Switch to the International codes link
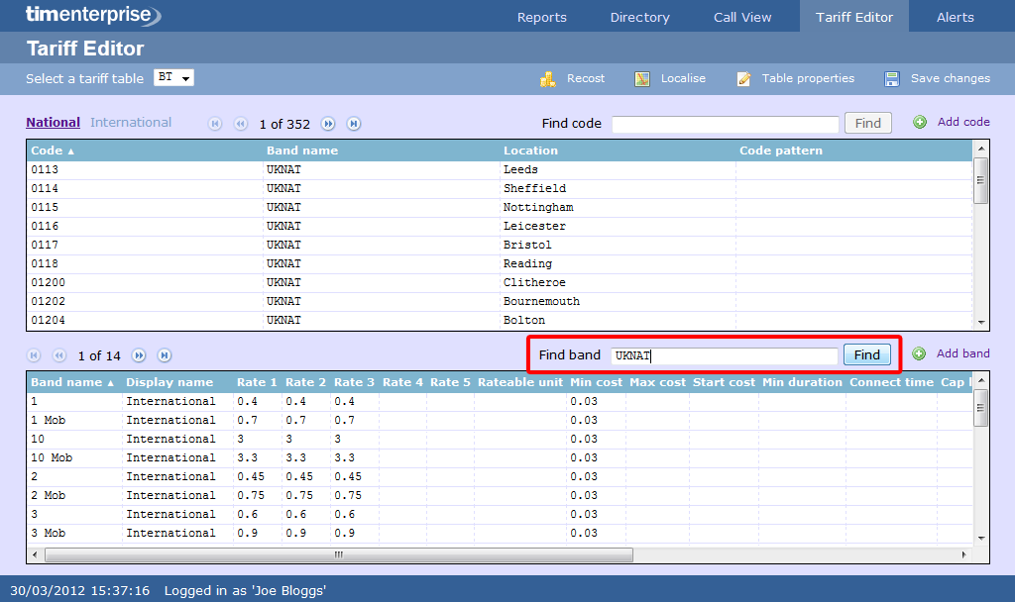This screenshot has width=1015, height=602. tap(131, 123)
